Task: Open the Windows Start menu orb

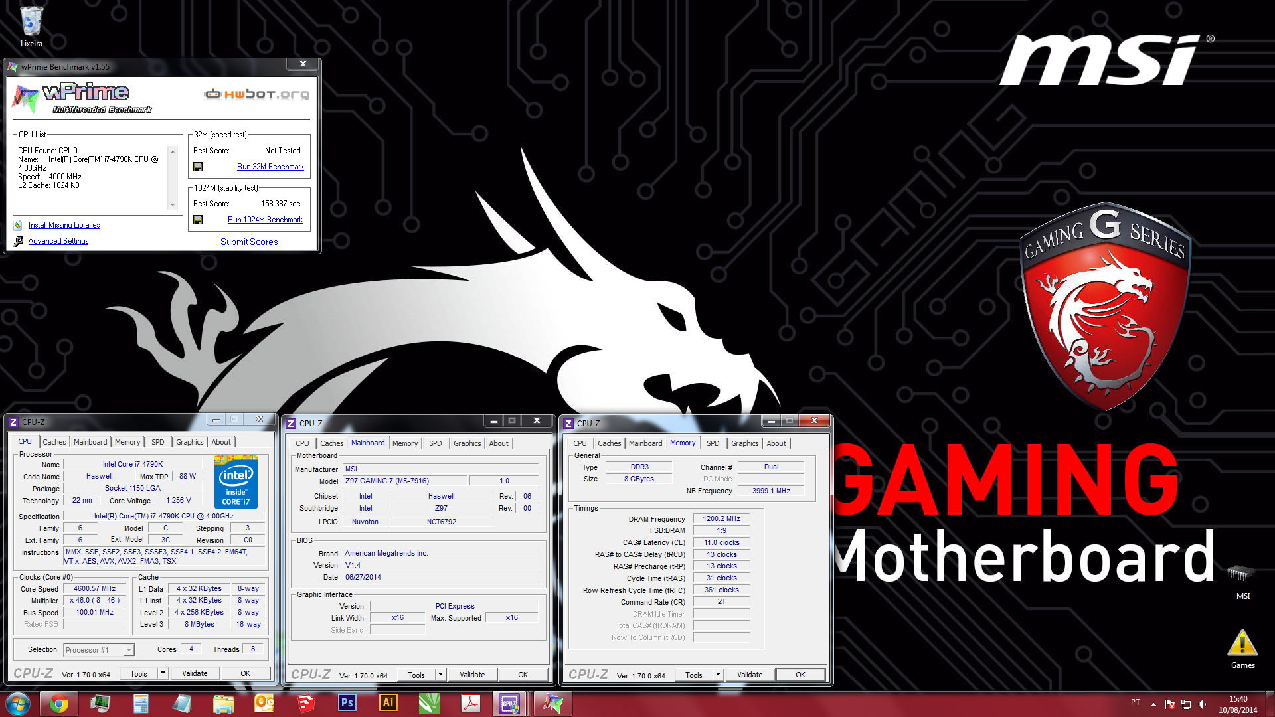Action: 18,703
